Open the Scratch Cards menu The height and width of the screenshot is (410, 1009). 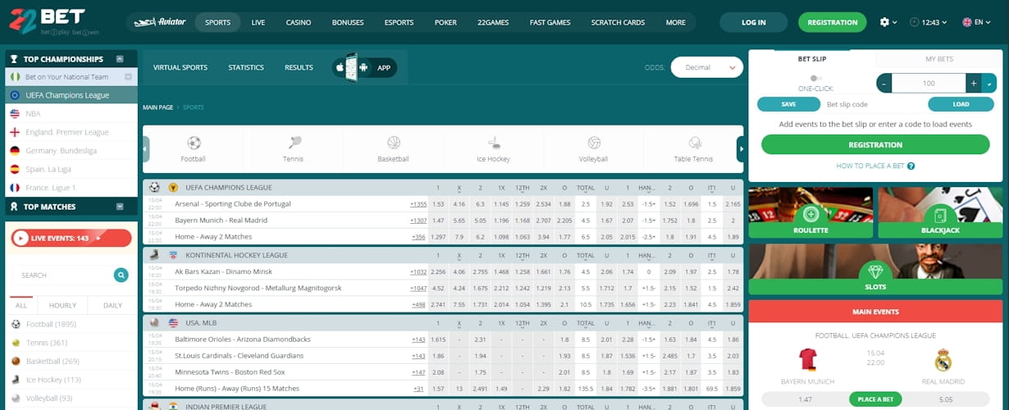[618, 22]
